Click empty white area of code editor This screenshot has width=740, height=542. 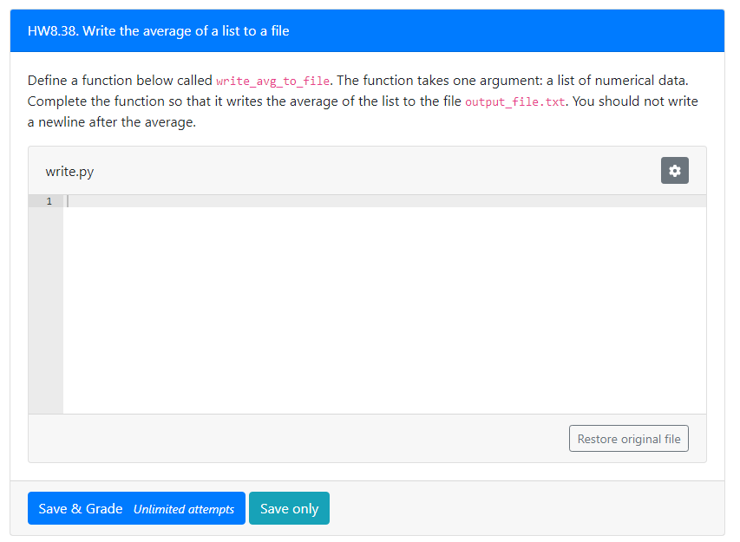click(x=384, y=310)
